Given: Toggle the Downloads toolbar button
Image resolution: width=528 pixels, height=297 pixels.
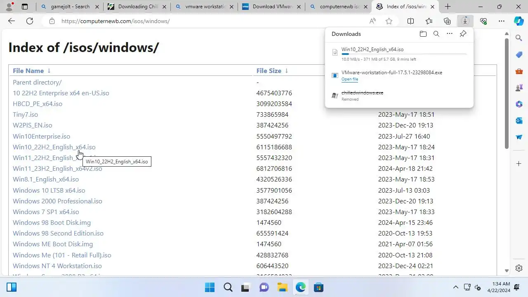Looking at the screenshot, I should [465, 21].
